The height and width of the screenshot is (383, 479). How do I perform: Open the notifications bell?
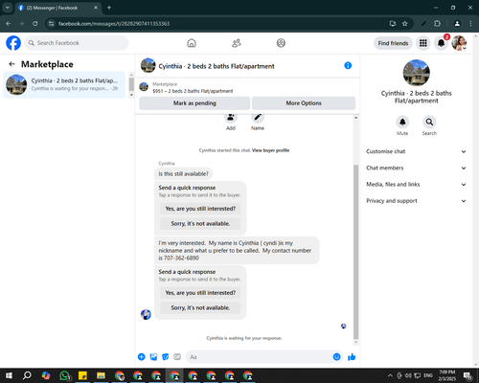click(x=441, y=43)
